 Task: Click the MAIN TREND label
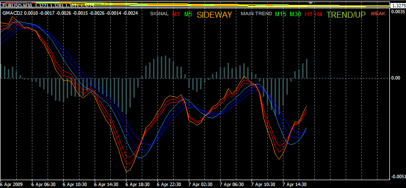tap(256, 14)
